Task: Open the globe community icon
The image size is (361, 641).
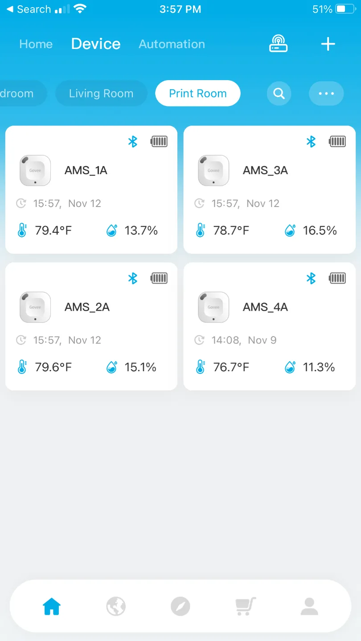Action: [116, 606]
